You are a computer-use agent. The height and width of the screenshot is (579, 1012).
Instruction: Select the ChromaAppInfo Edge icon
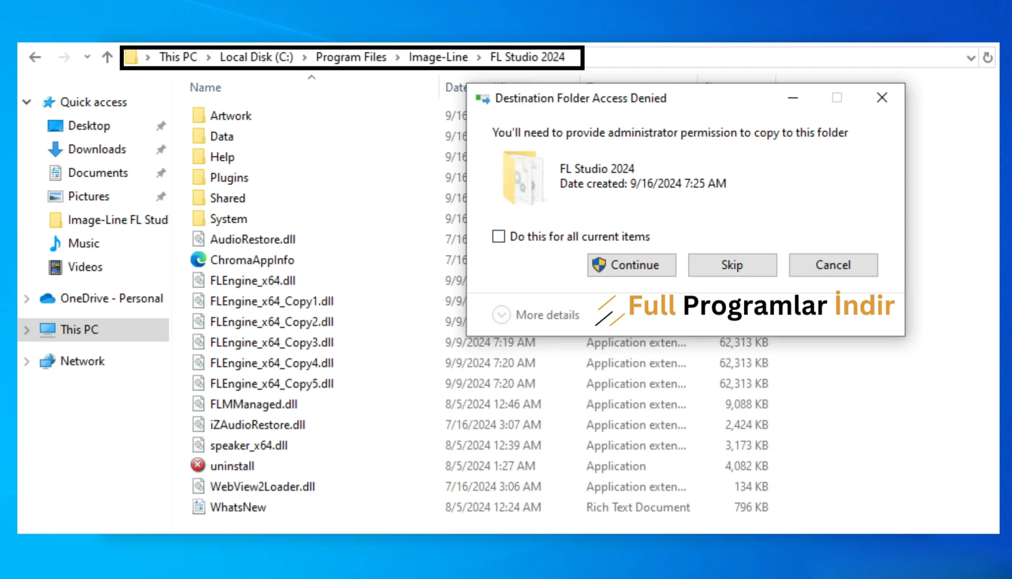pyautogui.click(x=198, y=260)
